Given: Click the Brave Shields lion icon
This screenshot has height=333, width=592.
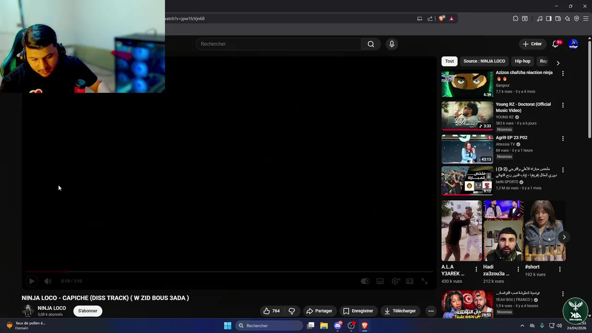Looking at the screenshot, I should tap(441, 18).
